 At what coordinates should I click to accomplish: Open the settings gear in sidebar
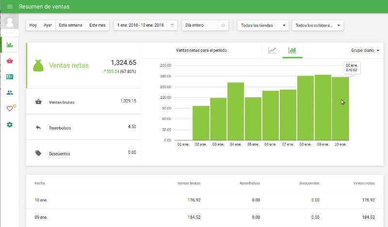[10, 125]
